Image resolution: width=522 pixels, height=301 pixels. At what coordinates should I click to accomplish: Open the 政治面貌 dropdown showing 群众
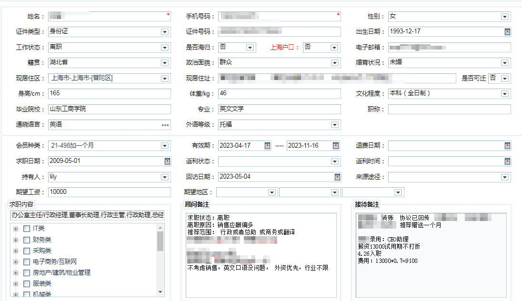pos(334,63)
